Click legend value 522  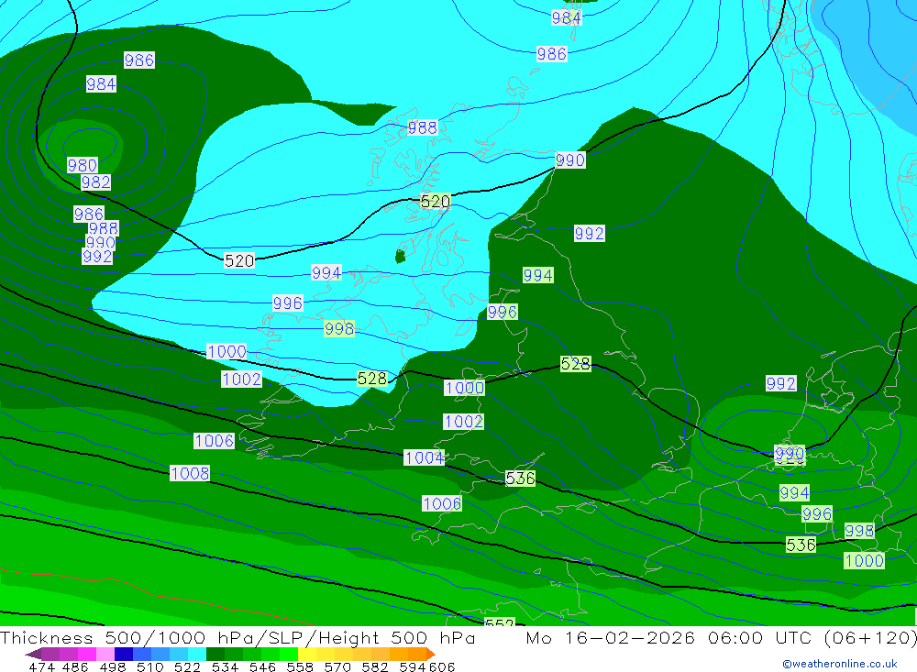[187, 667]
